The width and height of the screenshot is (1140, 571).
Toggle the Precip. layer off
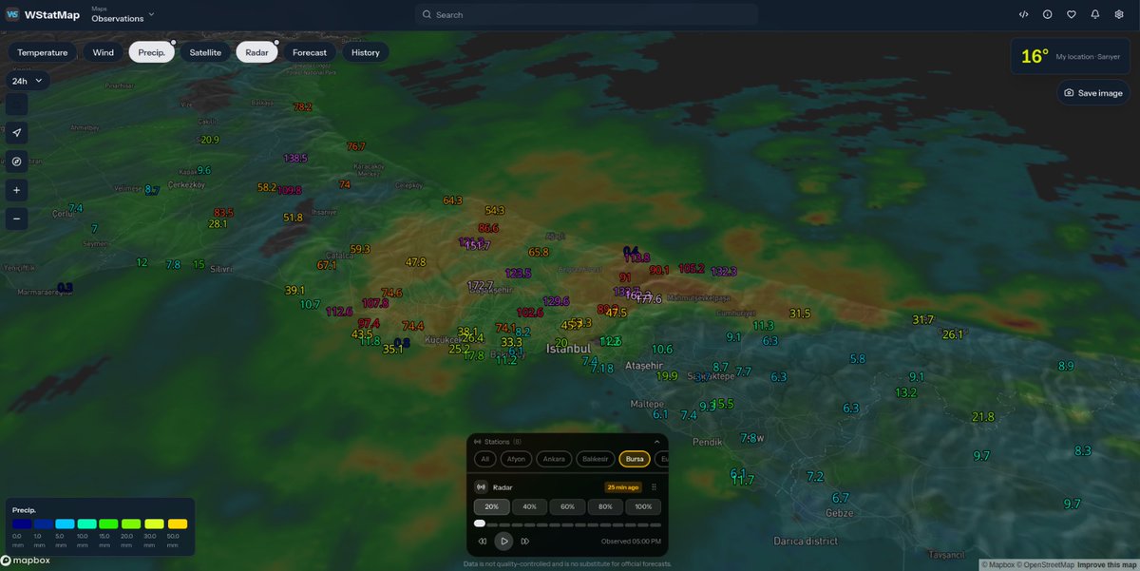pyautogui.click(x=151, y=52)
